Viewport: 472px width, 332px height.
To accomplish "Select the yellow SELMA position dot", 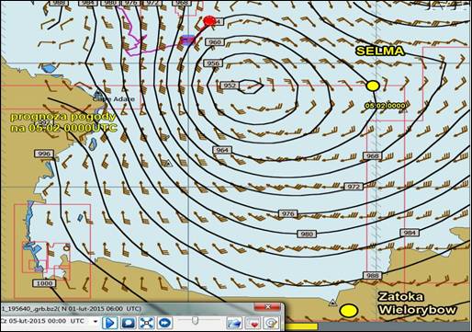I will pyautogui.click(x=373, y=86).
